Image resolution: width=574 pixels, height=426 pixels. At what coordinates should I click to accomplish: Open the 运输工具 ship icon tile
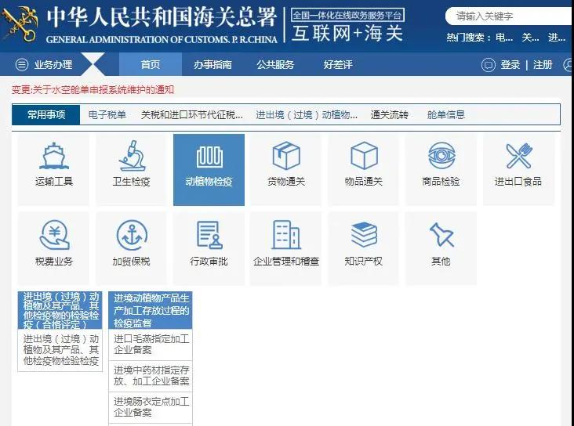[53, 170]
